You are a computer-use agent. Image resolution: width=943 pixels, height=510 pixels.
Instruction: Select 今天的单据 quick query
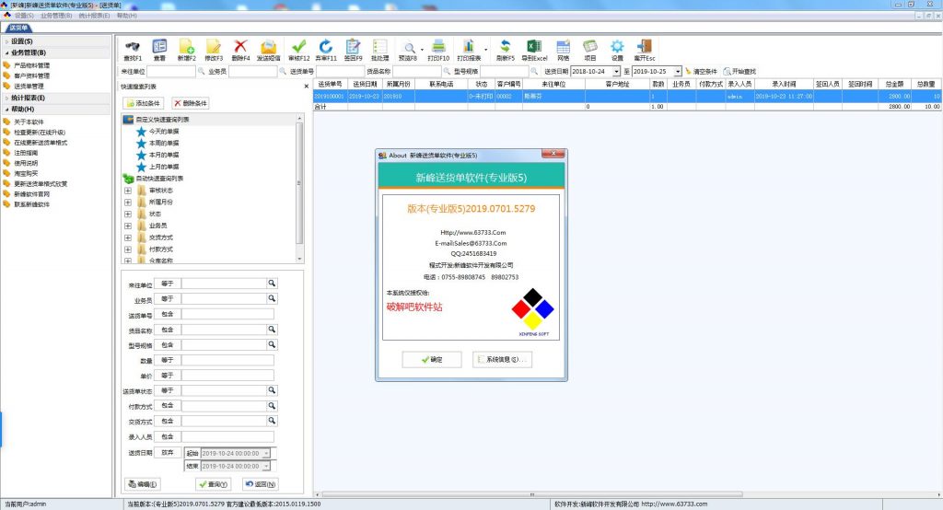click(x=164, y=131)
